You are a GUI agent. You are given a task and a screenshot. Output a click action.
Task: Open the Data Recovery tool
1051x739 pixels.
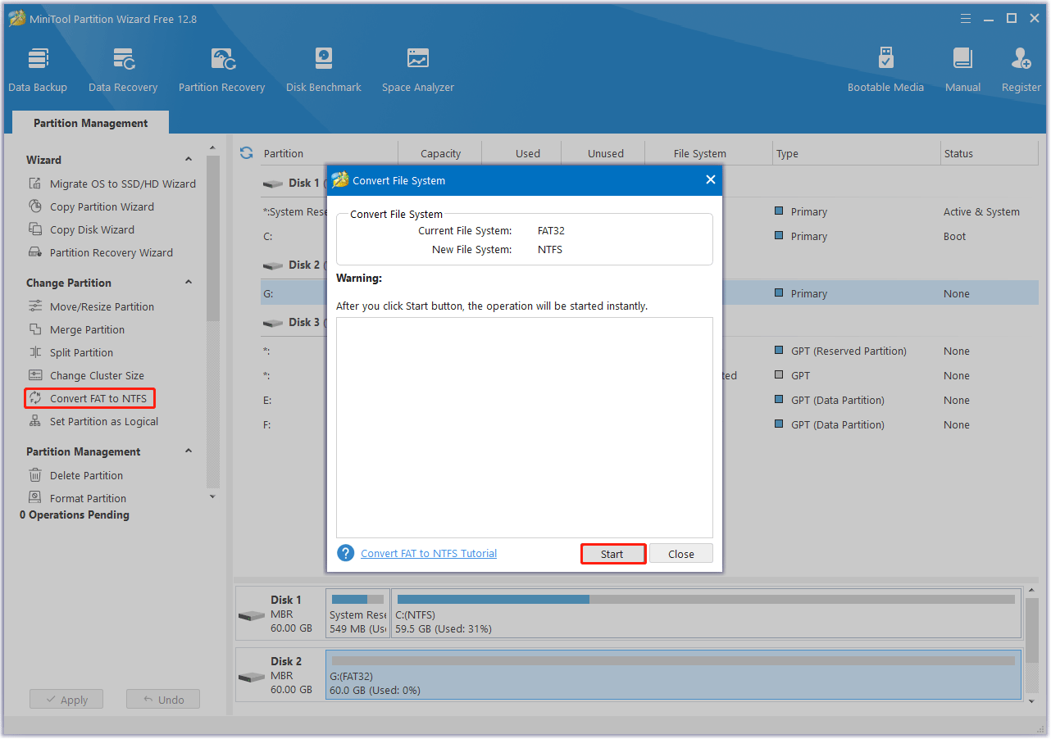click(x=123, y=70)
